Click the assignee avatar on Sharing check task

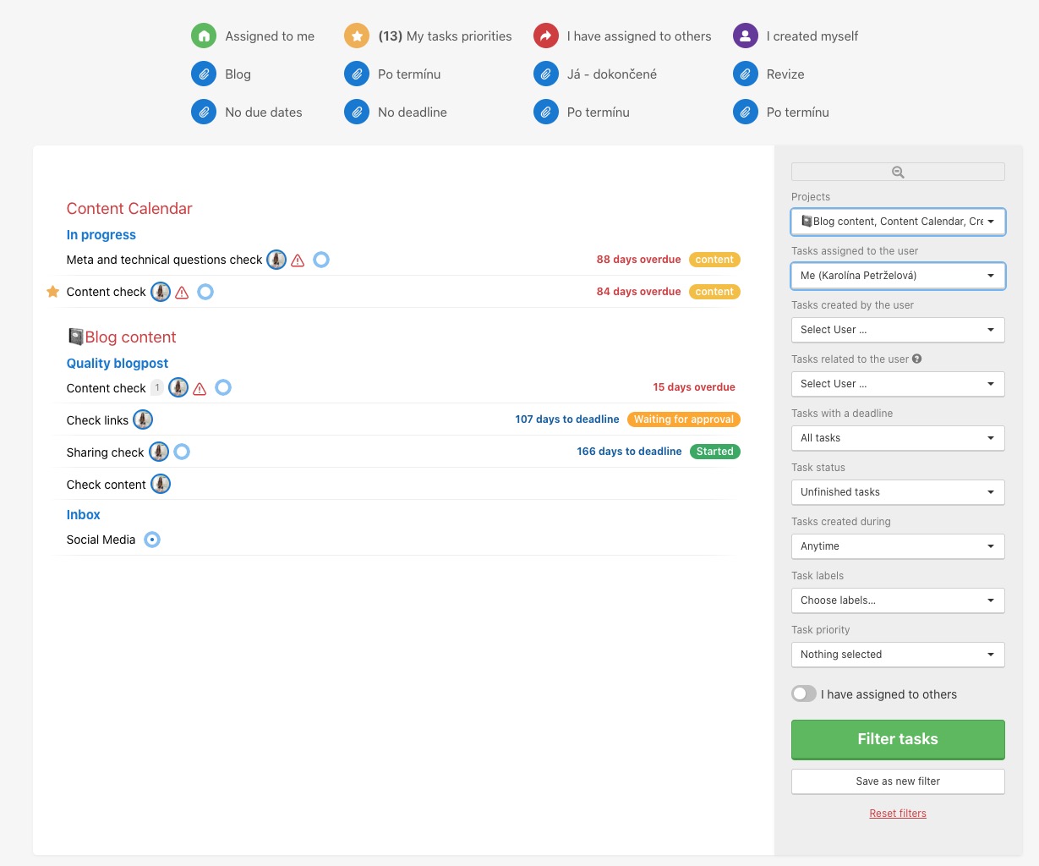pyautogui.click(x=159, y=452)
